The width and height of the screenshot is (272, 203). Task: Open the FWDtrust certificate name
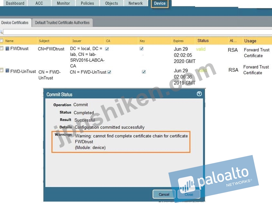(x=19, y=49)
